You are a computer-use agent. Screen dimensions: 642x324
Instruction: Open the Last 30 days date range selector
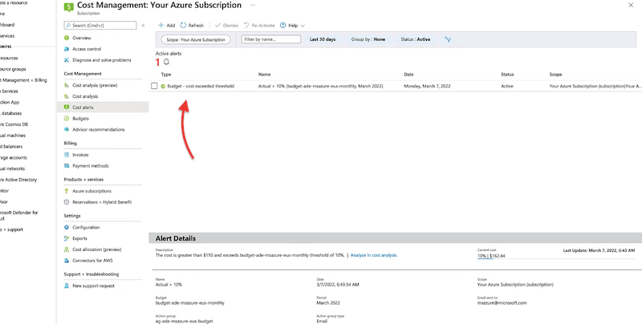click(x=323, y=39)
